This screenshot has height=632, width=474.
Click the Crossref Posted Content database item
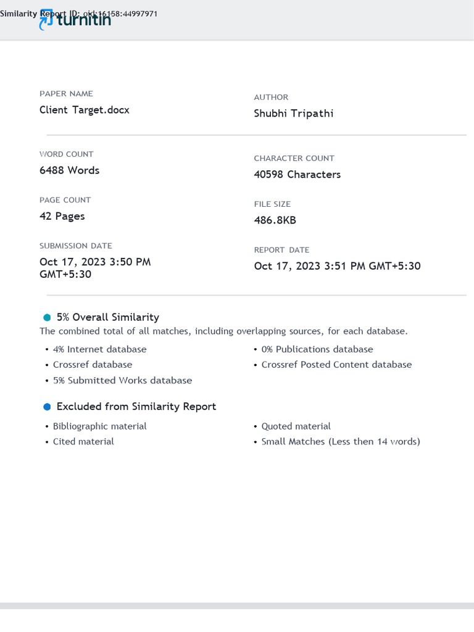click(x=336, y=365)
